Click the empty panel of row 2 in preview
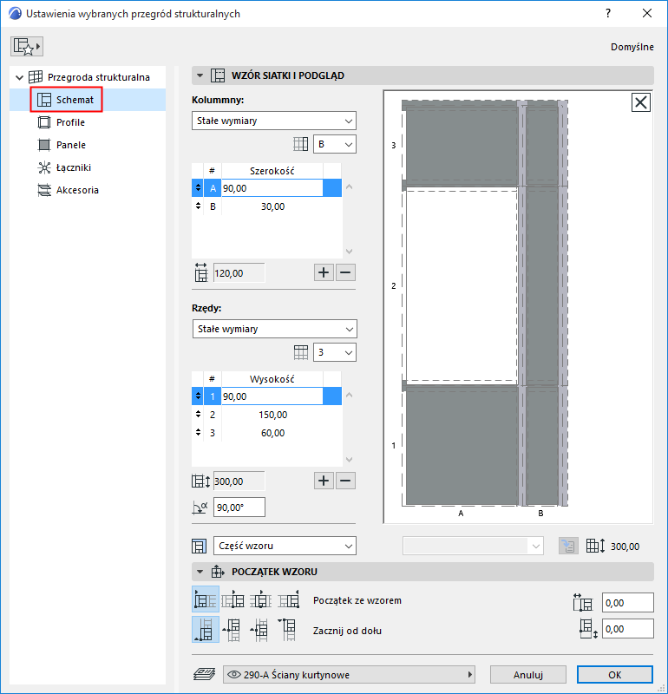This screenshot has width=668, height=694. coord(462,285)
